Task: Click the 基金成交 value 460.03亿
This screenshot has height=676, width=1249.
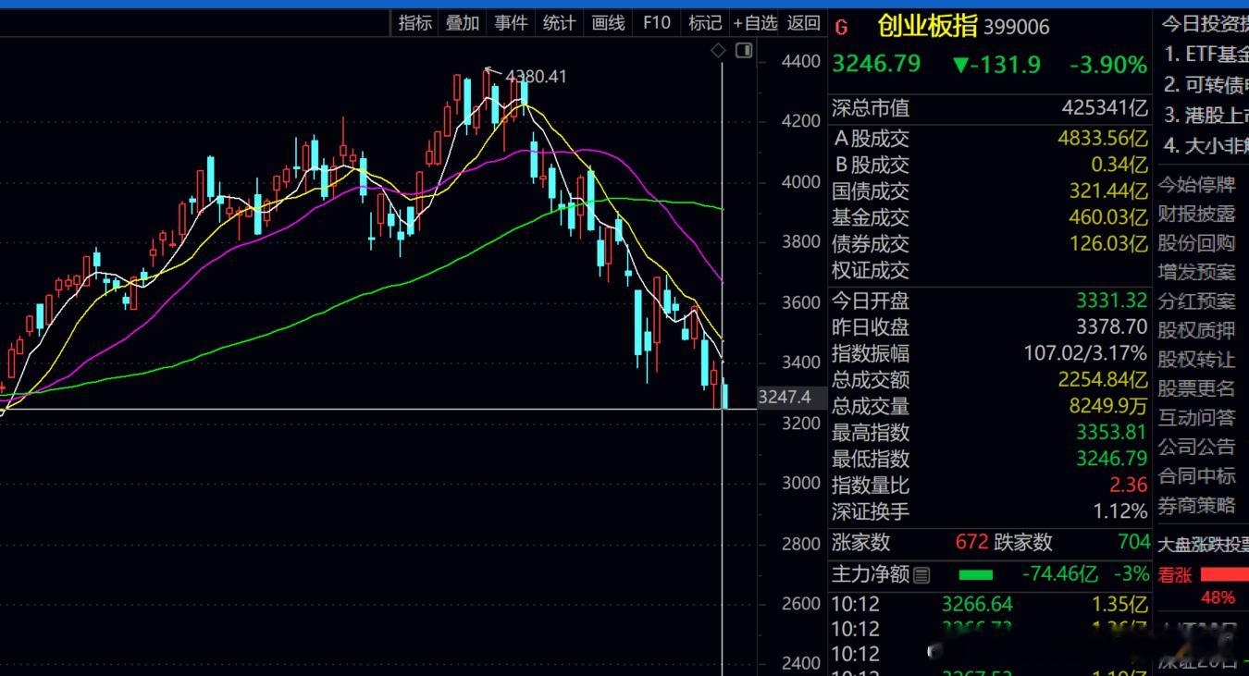Action: (x=1109, y=217)
